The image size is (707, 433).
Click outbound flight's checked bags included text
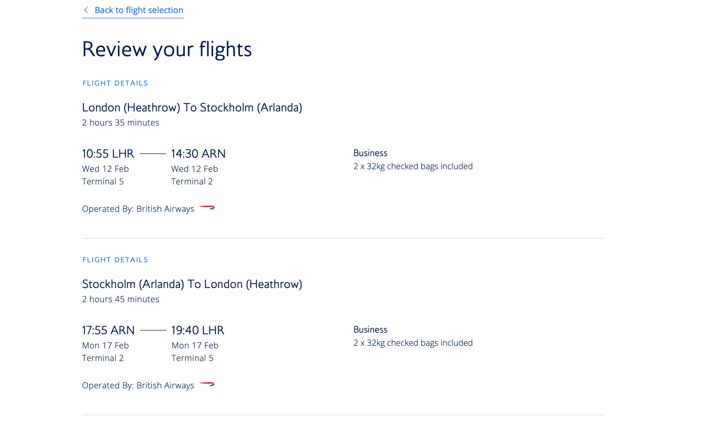point(413,166)
